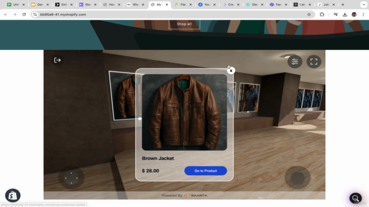Click the user profile avatar in the toolbar
The width and height of the screenshot is (369, 207).
[x=354, y=14]
